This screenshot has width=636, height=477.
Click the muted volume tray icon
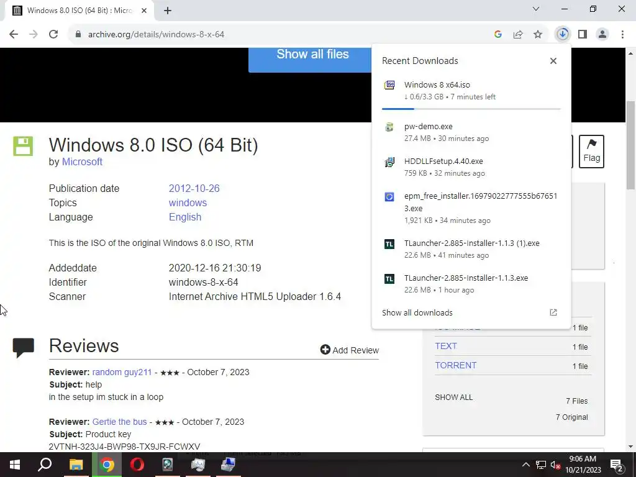(x=555, y=465)
